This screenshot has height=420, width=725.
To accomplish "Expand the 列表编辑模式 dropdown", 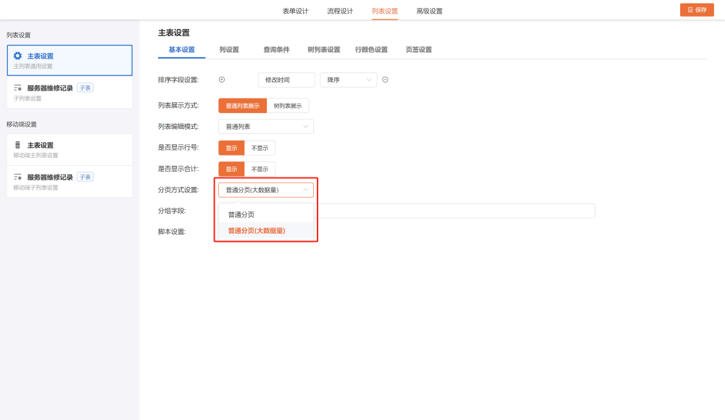I will tap(265, 127).
